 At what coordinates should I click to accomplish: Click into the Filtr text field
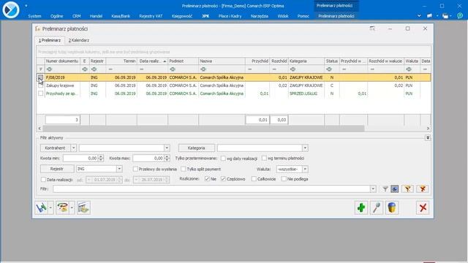(211, 188)
